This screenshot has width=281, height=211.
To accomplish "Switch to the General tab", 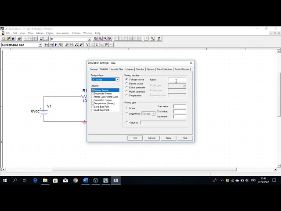I will (x=94, y=69).
